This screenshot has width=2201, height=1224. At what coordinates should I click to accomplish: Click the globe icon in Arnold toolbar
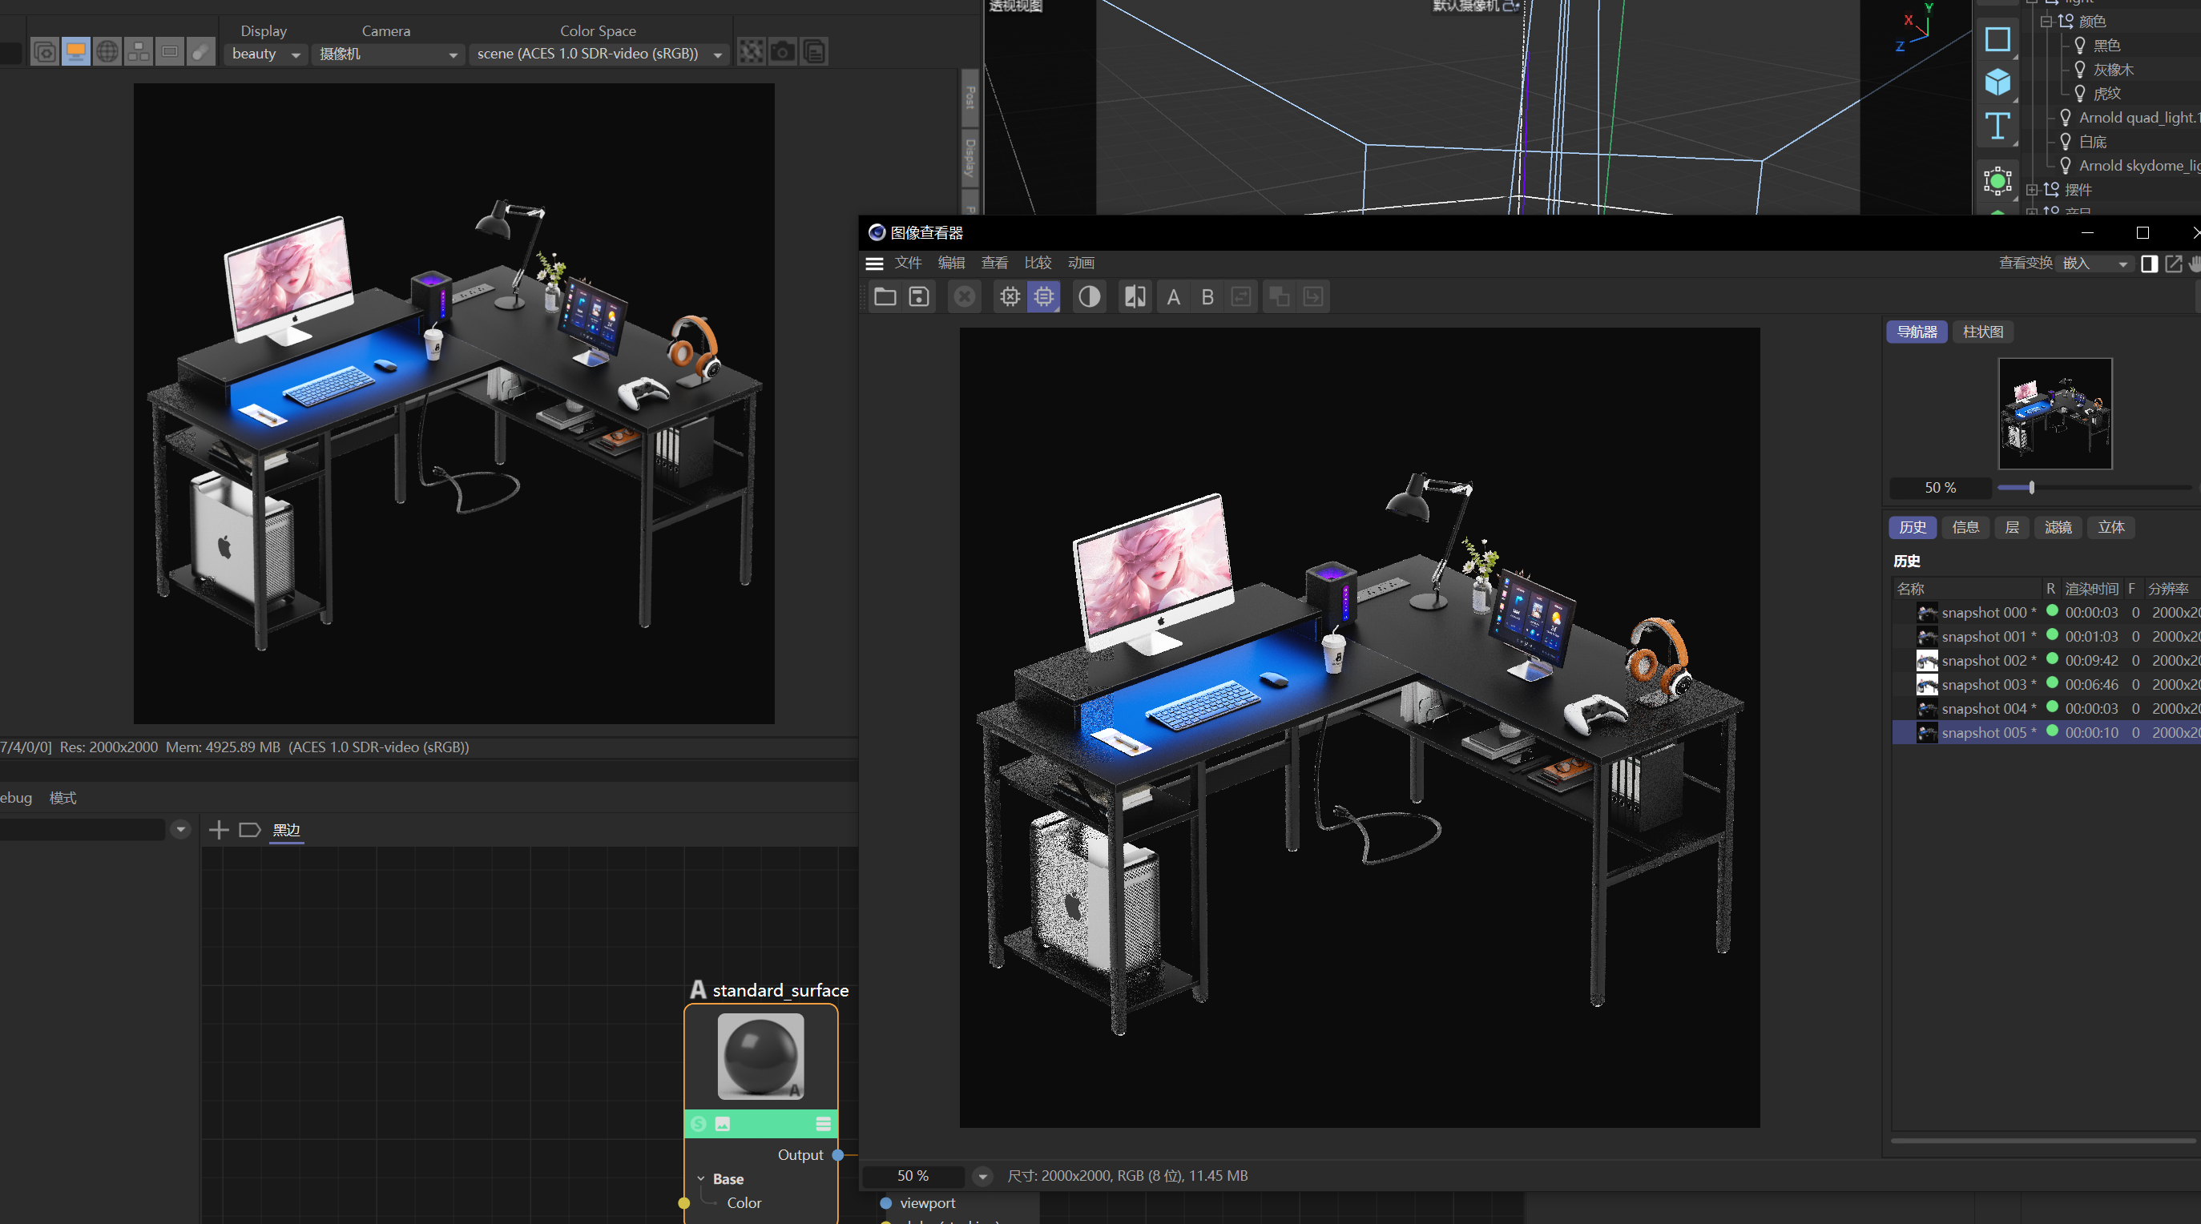coord(107,52)
